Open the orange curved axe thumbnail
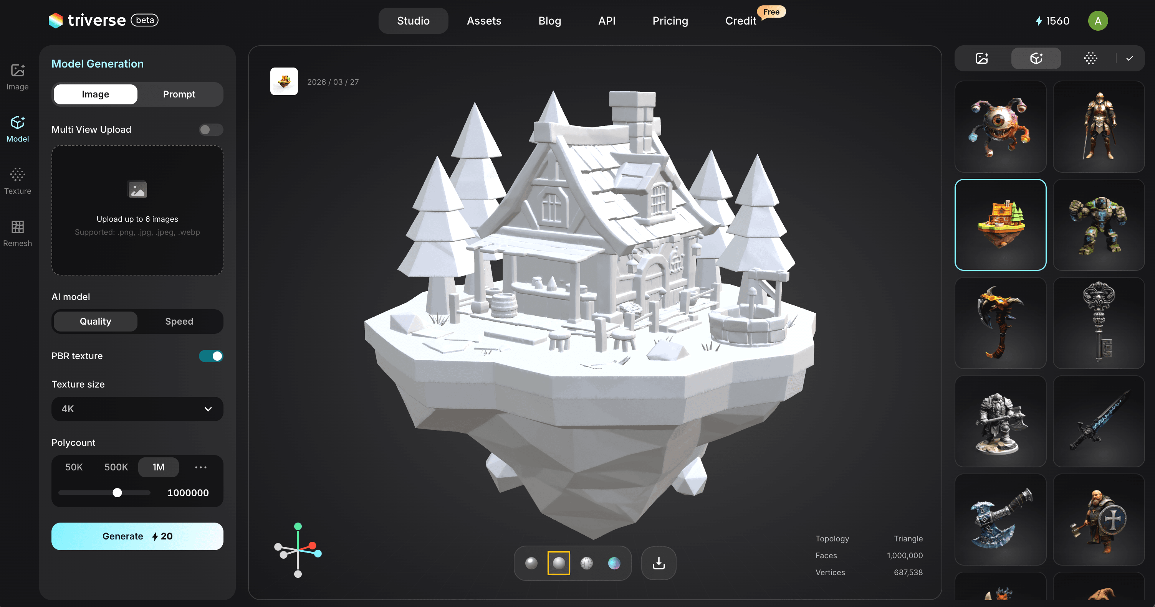The height and width of the screenshot is (607, 1155). pos(1000,323)
